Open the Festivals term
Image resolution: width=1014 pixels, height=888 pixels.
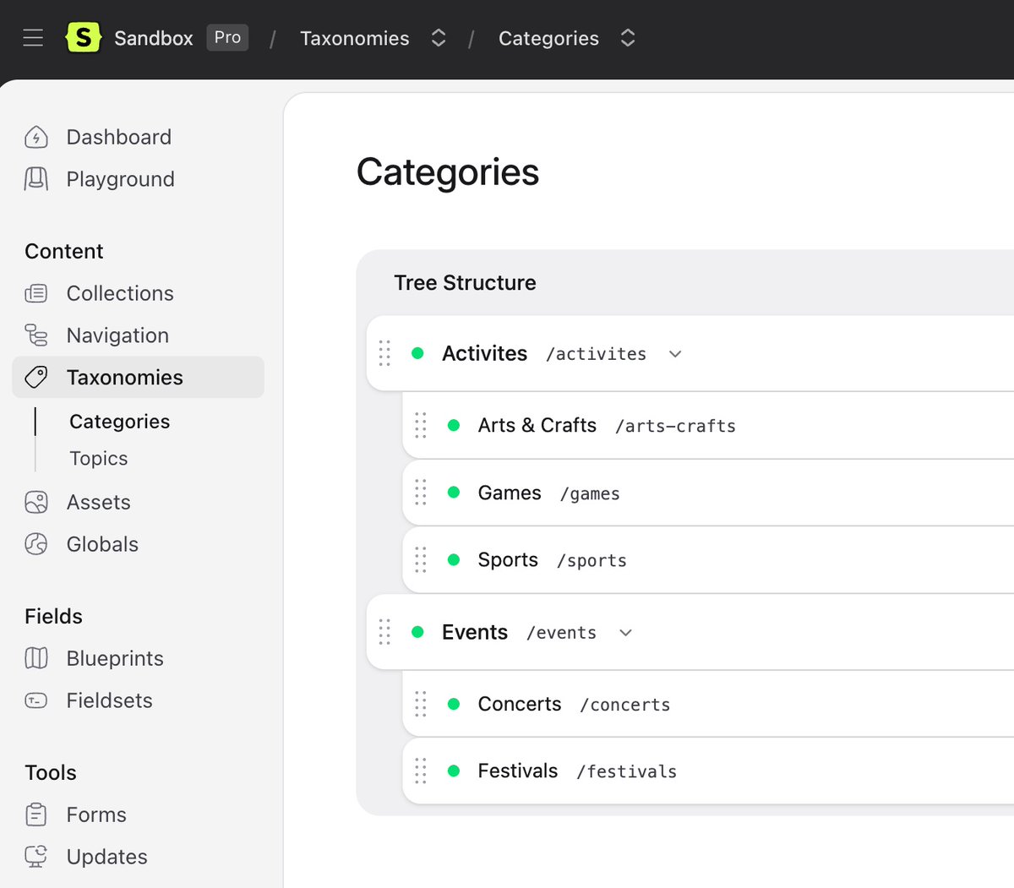(x=518, y=771)
